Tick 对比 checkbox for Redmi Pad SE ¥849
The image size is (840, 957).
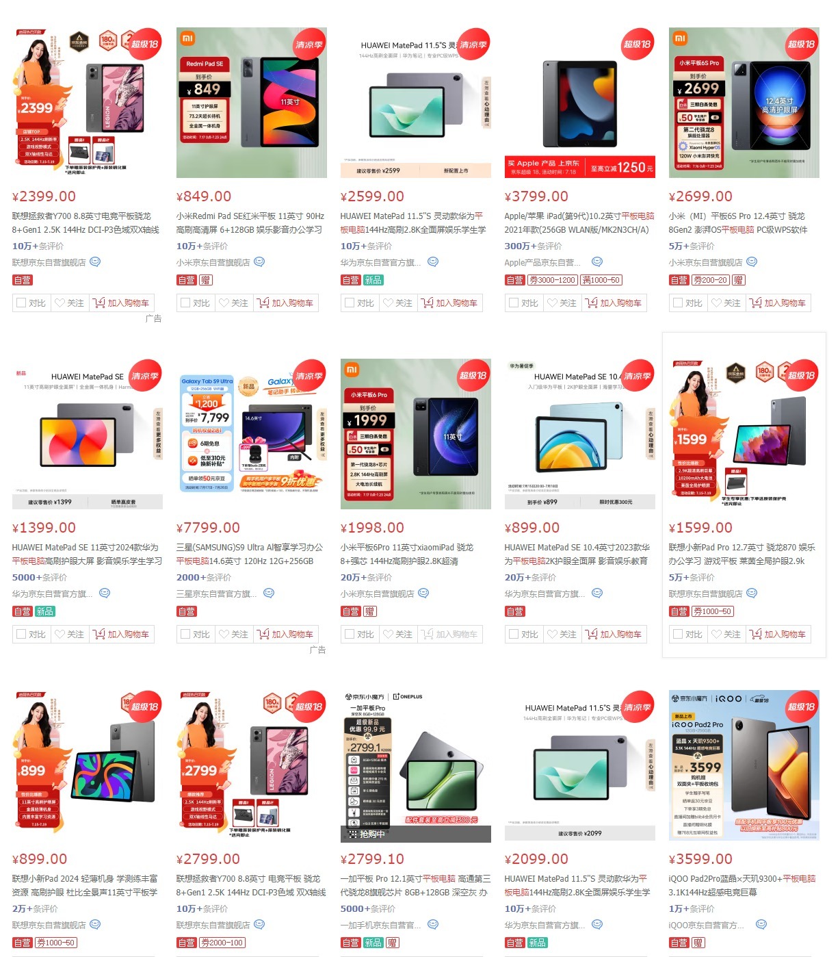(x=185, y=303)
